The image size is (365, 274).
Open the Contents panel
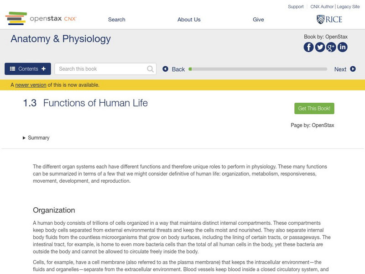coord(28,69)
